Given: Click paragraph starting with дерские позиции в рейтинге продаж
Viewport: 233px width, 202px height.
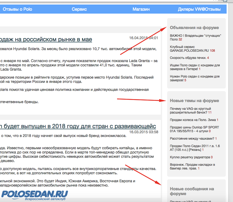Looking at the screenshot, I should [77, 79].
